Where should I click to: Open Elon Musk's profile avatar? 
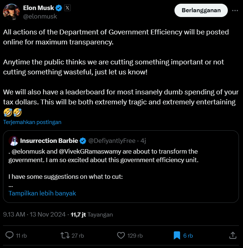pos(11,12)
